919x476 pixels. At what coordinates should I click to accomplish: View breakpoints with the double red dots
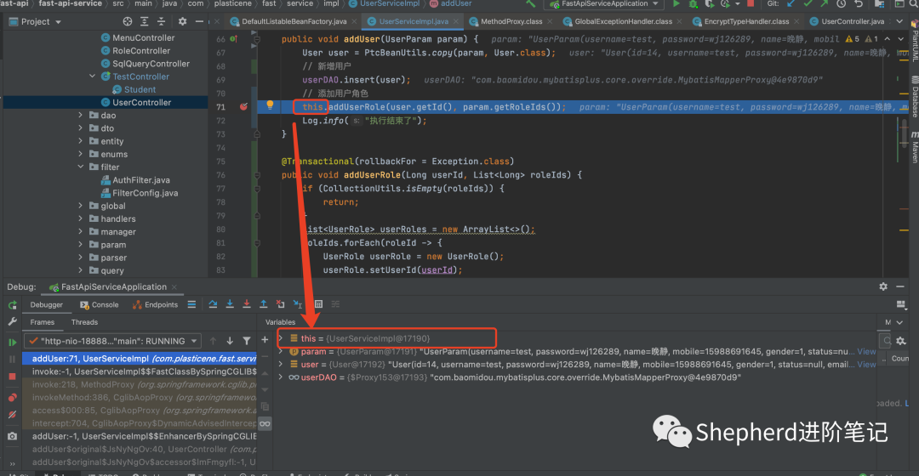click(12, 398)
